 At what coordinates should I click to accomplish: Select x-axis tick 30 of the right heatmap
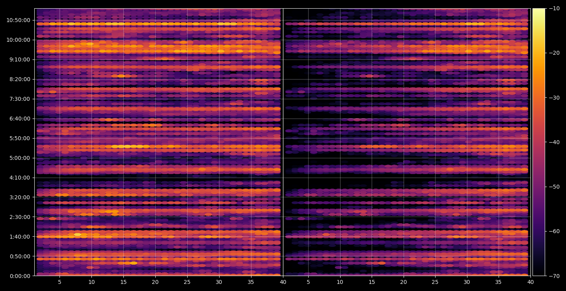coord(467,282)
